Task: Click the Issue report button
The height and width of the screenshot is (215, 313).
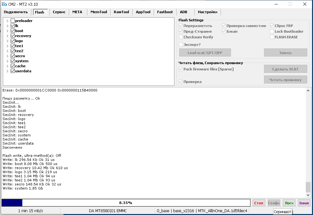Action: tap(304, 203)
